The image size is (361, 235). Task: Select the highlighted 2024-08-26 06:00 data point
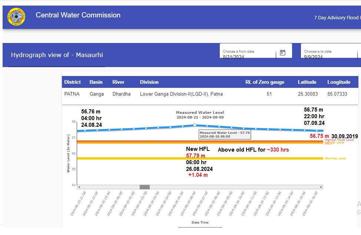[x=195, y=125]
